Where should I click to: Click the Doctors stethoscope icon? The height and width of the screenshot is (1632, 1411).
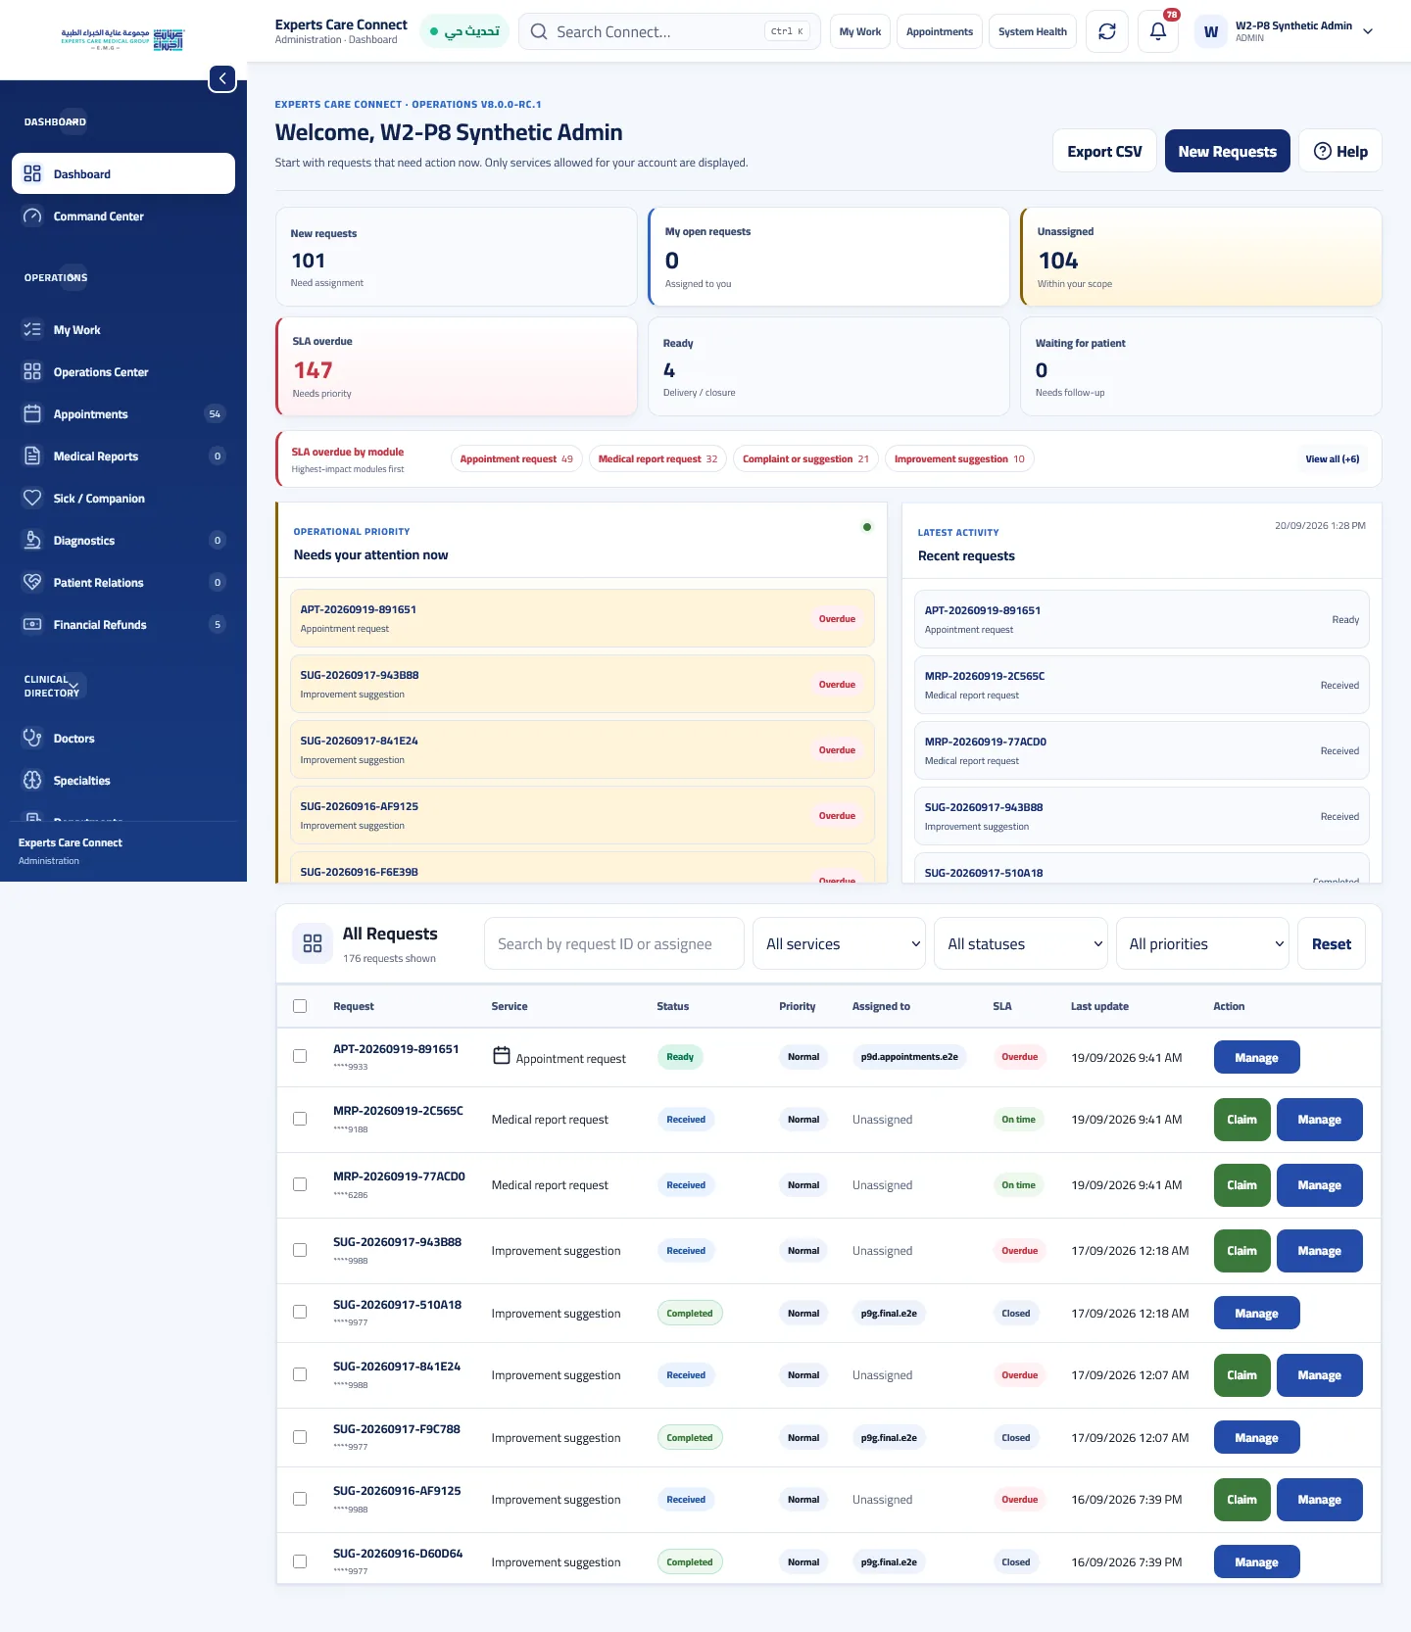point(32,738)
